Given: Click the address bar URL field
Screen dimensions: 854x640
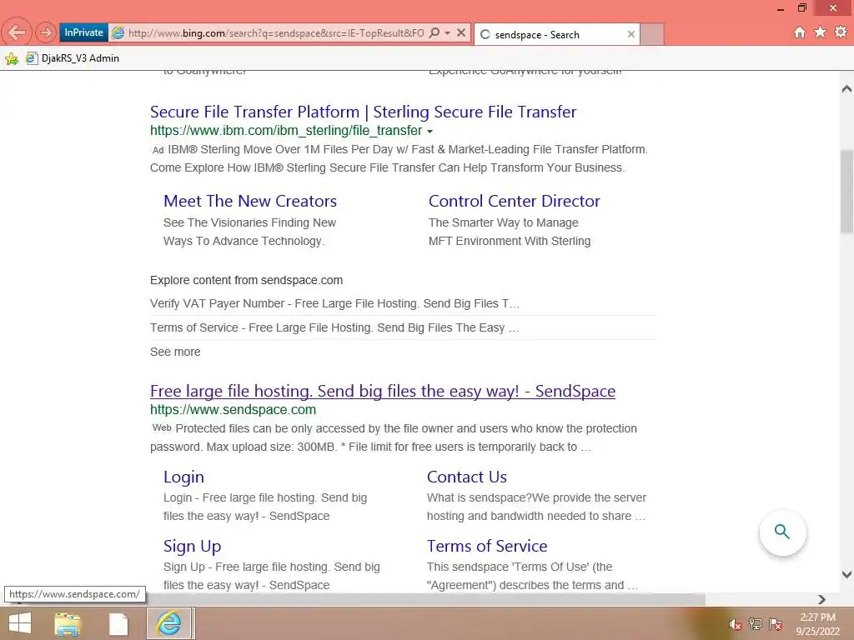Looking at the screenshot, I should coord(275,33).
